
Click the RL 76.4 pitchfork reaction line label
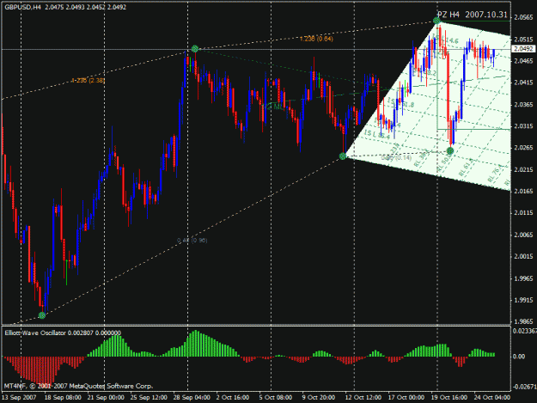[x=495, y=173]
